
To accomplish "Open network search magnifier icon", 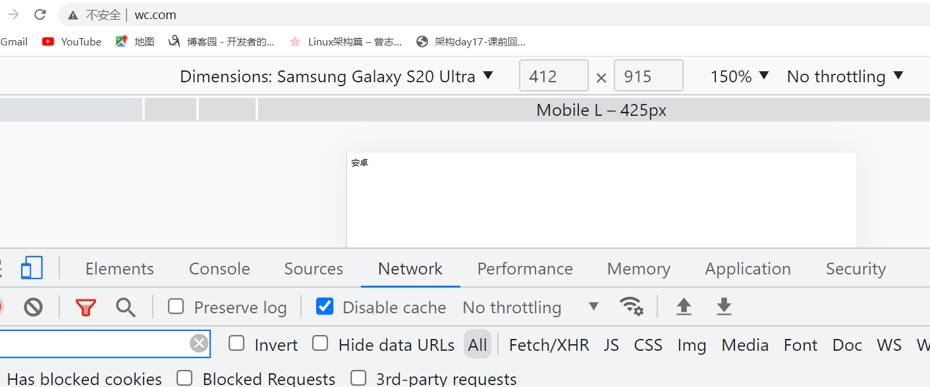I will [x=125, y=307].
